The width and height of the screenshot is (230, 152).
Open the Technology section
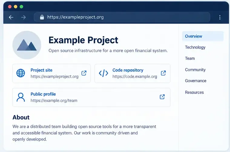click(195, 47)
